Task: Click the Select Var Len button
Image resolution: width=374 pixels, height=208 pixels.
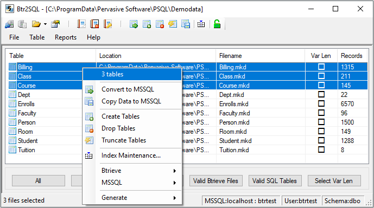Action: coord(334,181)
